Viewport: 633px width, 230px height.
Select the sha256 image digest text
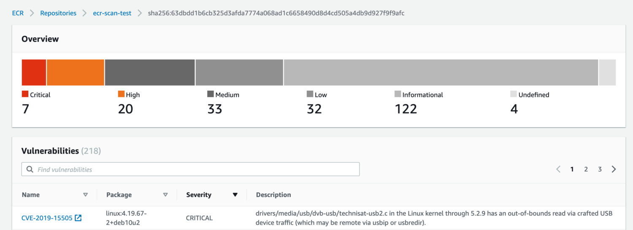[276, 13]
